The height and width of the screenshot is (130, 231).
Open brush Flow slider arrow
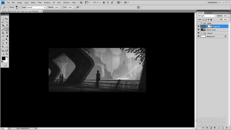74,7
